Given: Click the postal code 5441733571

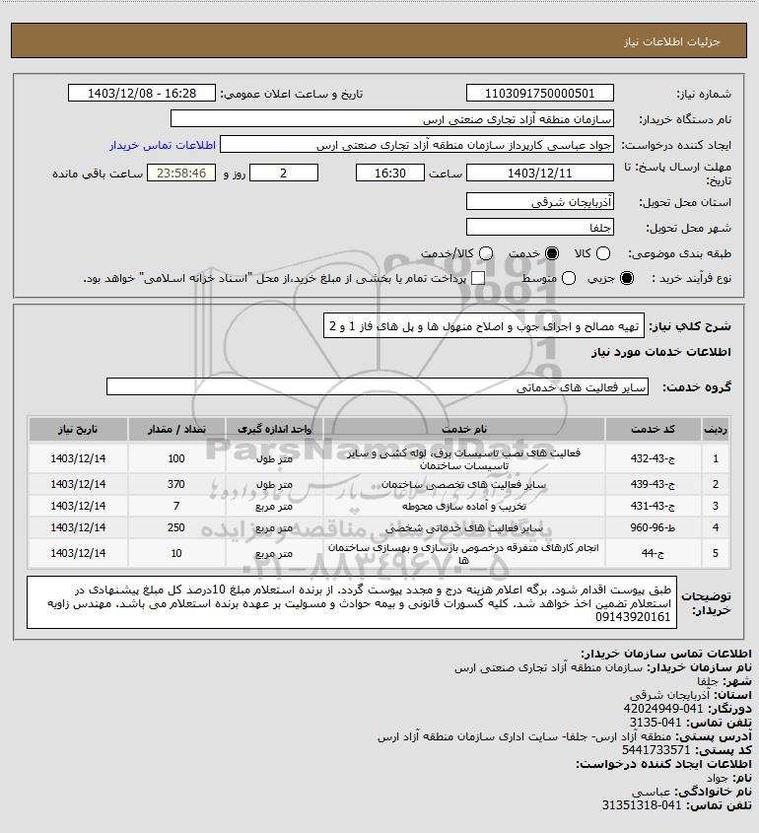Looking at the screenshot, I should click(x=655, y=750).
